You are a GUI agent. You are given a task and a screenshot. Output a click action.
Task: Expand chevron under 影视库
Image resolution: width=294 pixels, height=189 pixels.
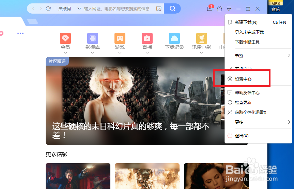point(93,53)
